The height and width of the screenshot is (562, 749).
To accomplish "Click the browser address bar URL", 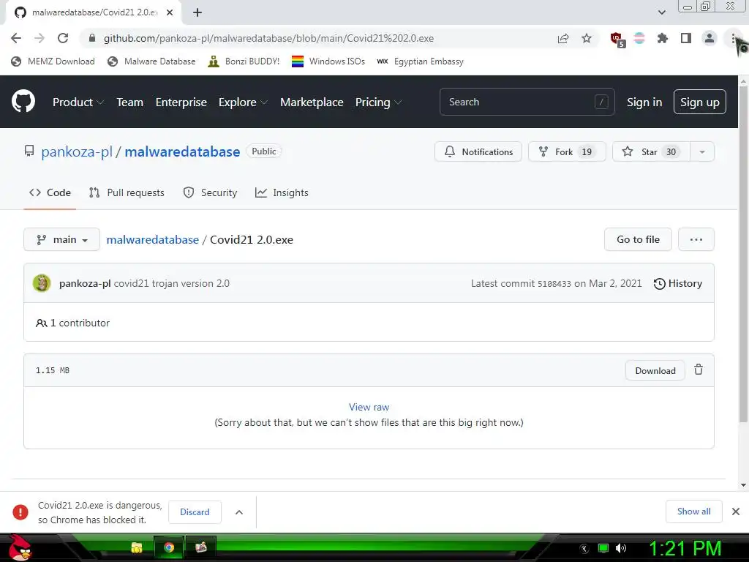I will click(268, 38).
